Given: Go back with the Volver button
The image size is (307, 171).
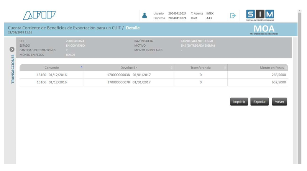Looking at the screenshot, I should (x=279, y=102).
